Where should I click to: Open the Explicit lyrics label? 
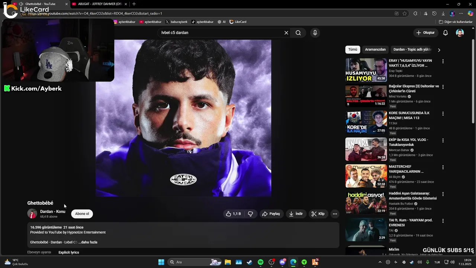[x=69, y=252]
